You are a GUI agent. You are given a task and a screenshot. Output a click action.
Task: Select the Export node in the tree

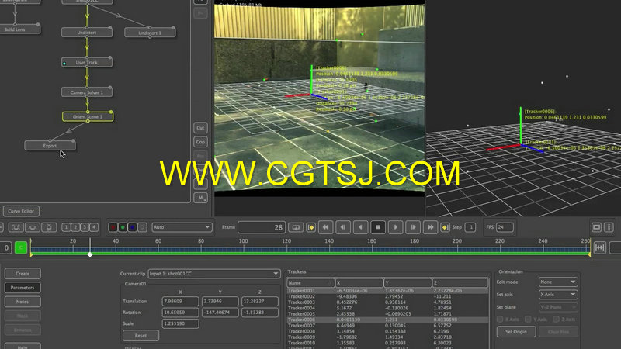tap(50, 146)
